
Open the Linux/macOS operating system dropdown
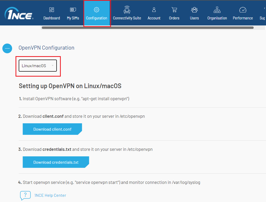pyautogui.click(x=38, y=66)
